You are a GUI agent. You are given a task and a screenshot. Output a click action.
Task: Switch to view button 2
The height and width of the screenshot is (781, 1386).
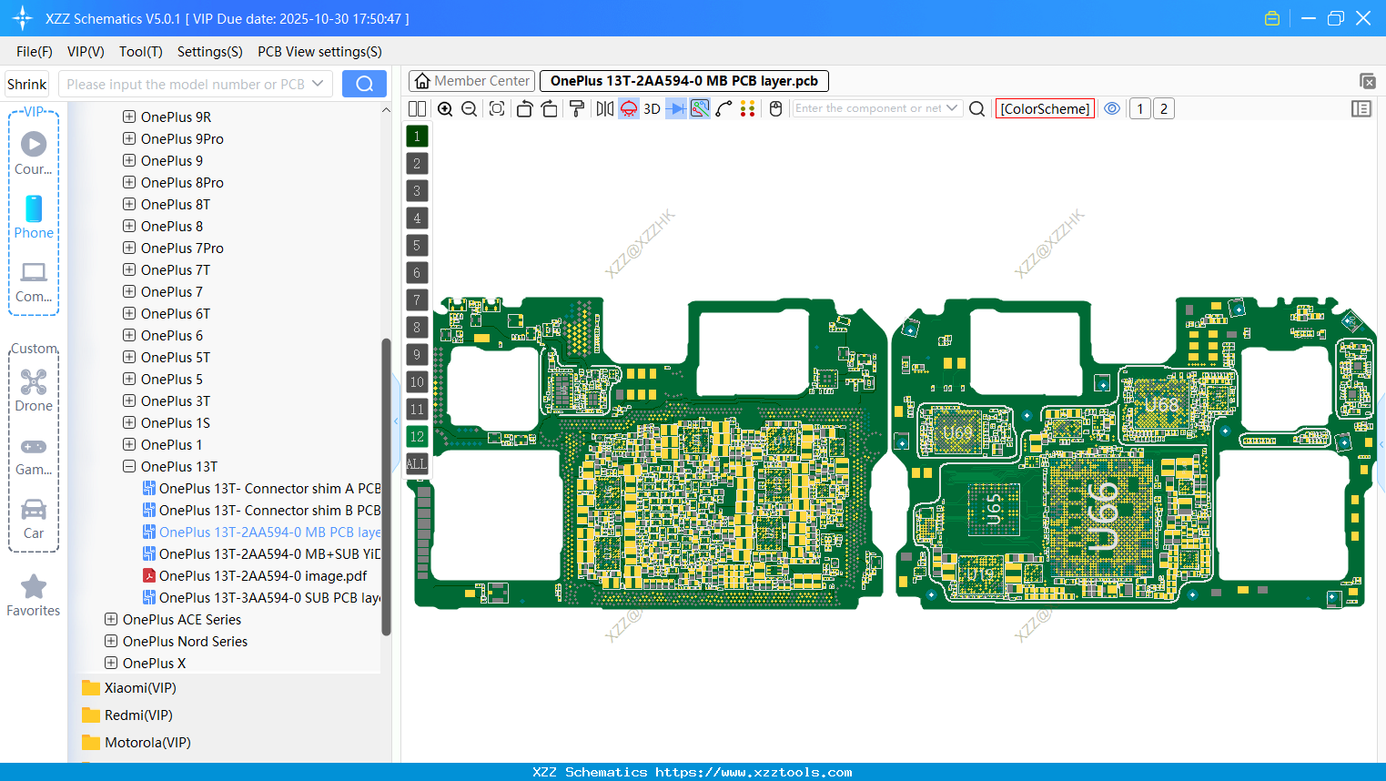1164,109
